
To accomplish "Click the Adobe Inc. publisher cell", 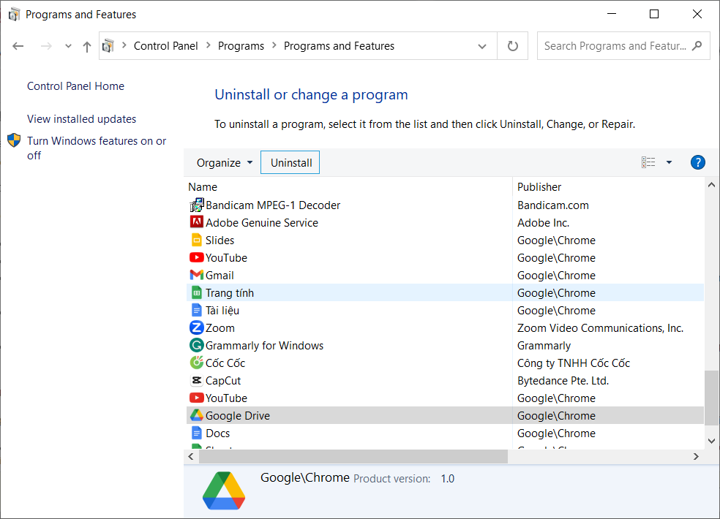I will [543, 222].
